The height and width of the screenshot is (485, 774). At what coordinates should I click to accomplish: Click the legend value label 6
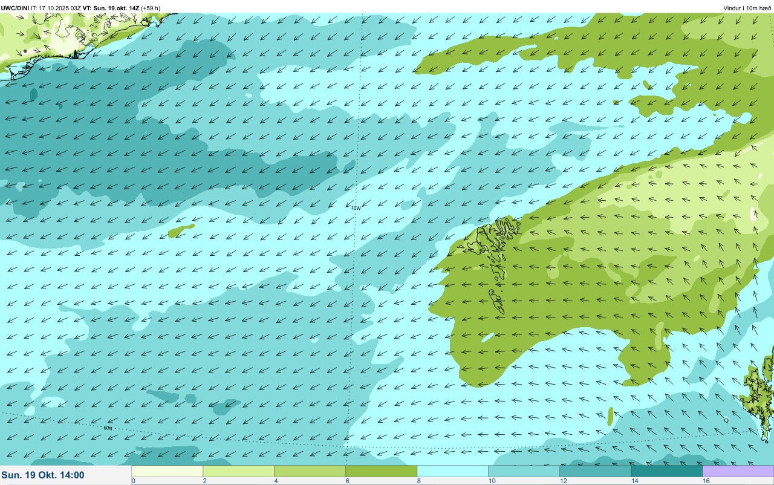[348, 481]
